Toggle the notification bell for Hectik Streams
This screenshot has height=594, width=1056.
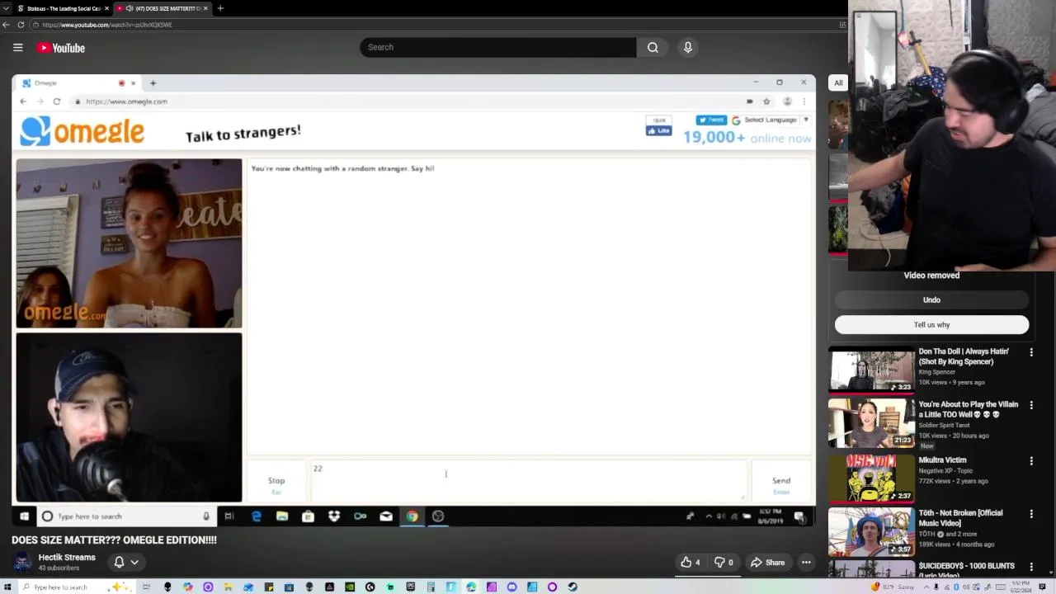pyautogui.click(x=119, y=562)
